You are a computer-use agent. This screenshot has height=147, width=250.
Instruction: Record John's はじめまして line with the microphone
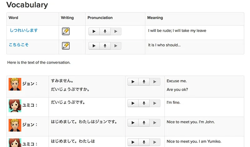(x=144, y=123)
